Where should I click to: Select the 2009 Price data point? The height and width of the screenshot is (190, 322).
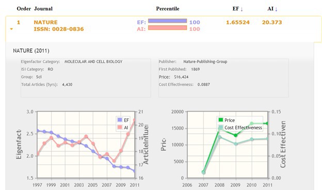[235, 135]
